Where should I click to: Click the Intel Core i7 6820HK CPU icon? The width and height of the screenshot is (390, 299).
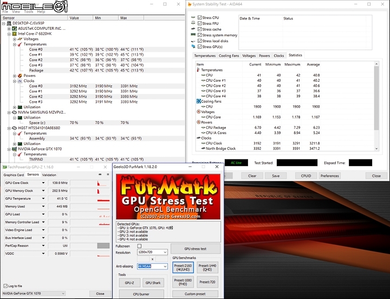[15, 34]
